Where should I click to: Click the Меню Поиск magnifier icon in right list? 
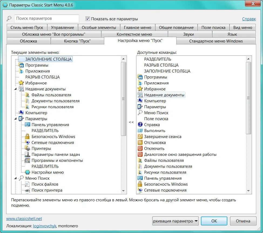(140, 113)
